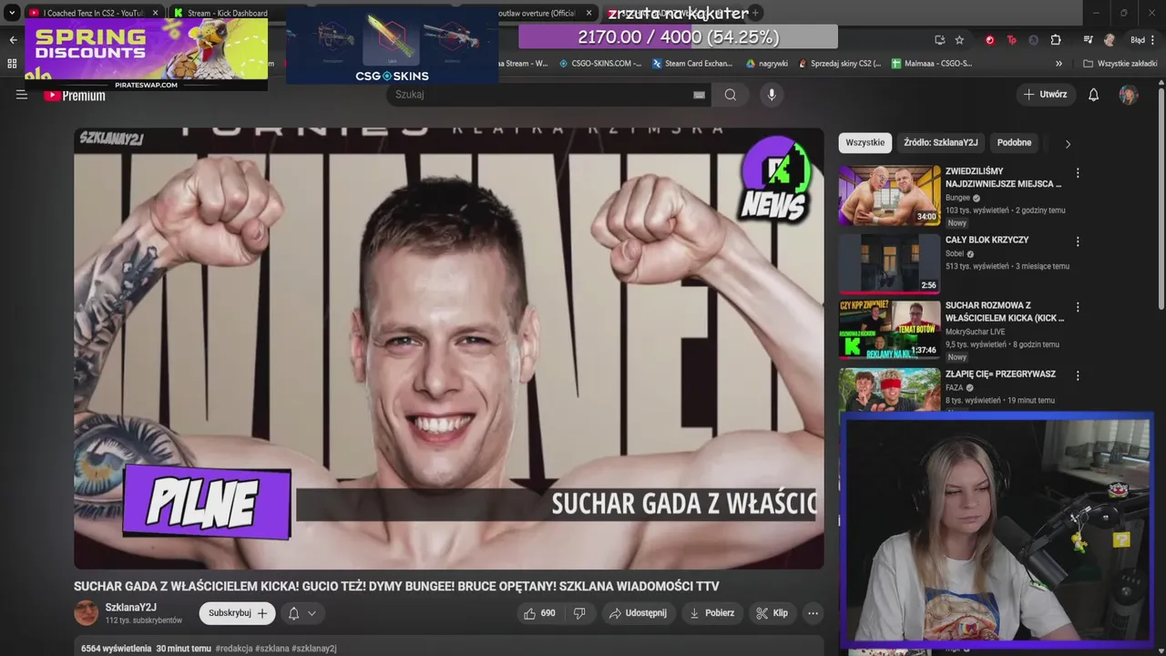Click the Utwórz create button
Screen dimensions: 1166x656
(x=1045, y=95)
